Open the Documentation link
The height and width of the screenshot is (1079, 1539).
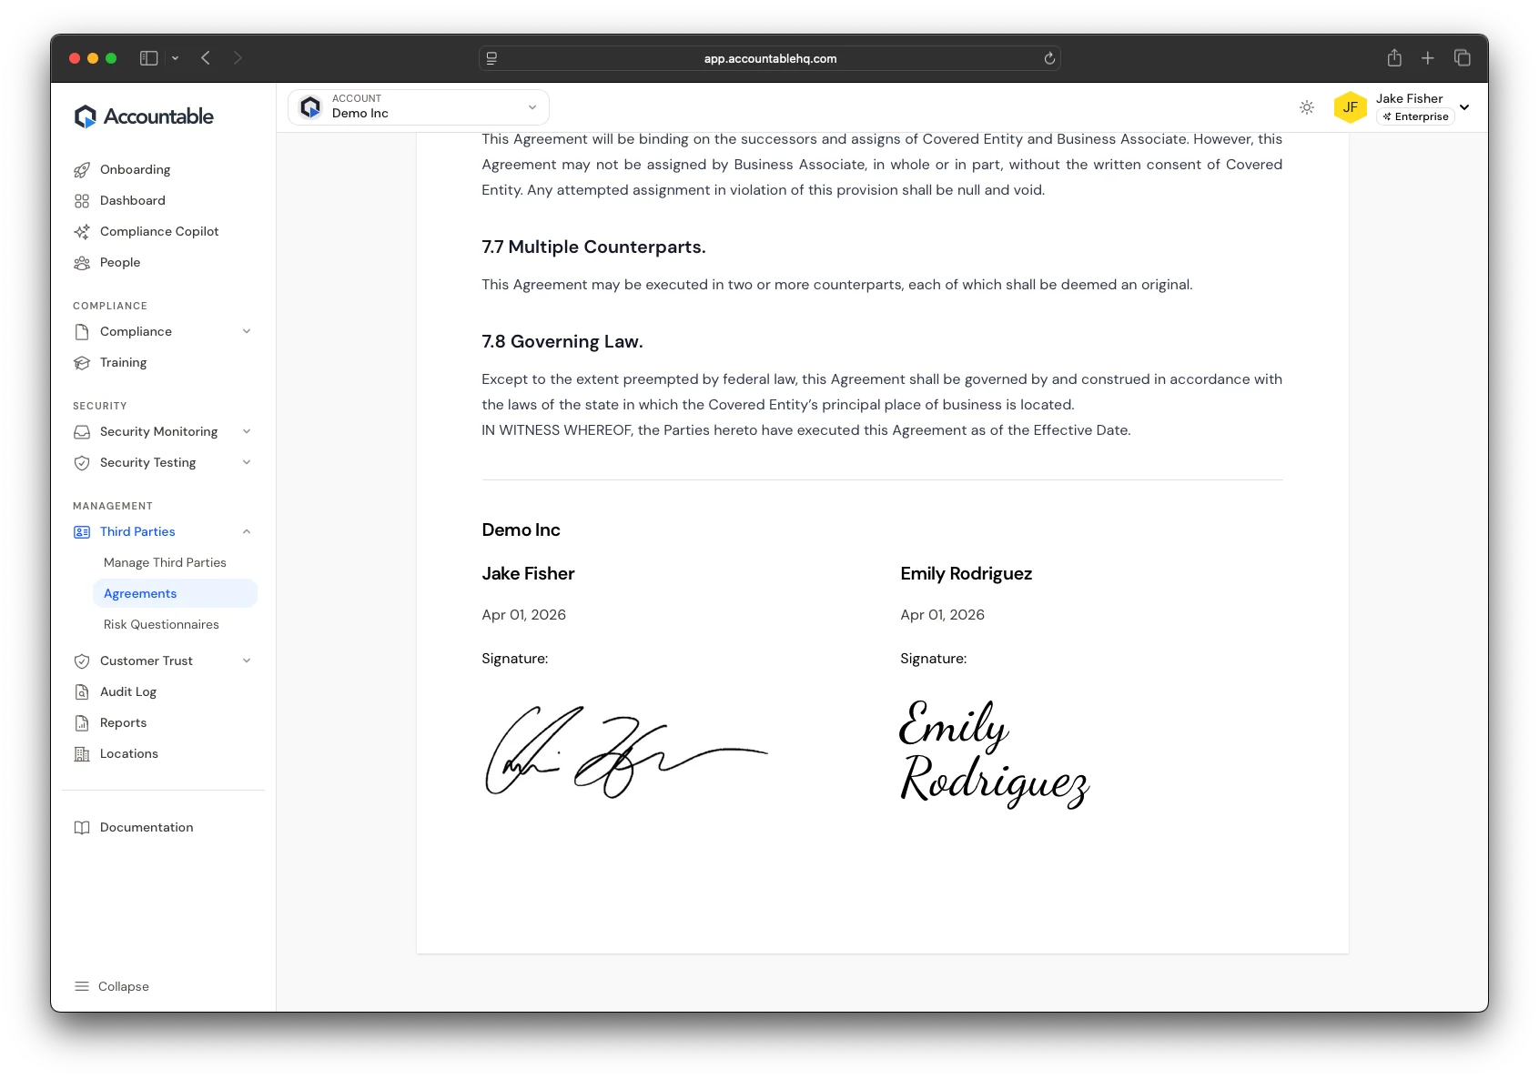(147, 828)
